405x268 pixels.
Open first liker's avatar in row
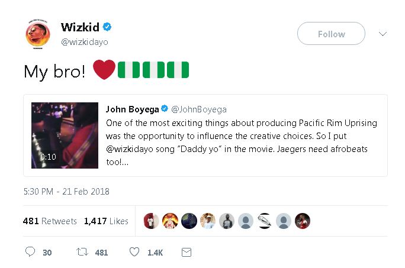tap(153, 221)
